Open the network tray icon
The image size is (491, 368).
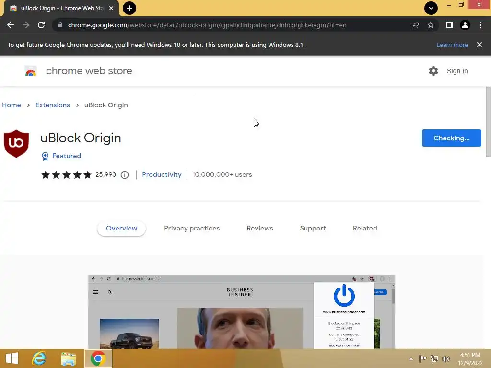434,358
